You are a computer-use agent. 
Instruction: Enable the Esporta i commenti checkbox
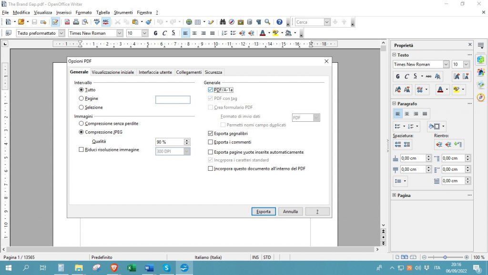210,142
